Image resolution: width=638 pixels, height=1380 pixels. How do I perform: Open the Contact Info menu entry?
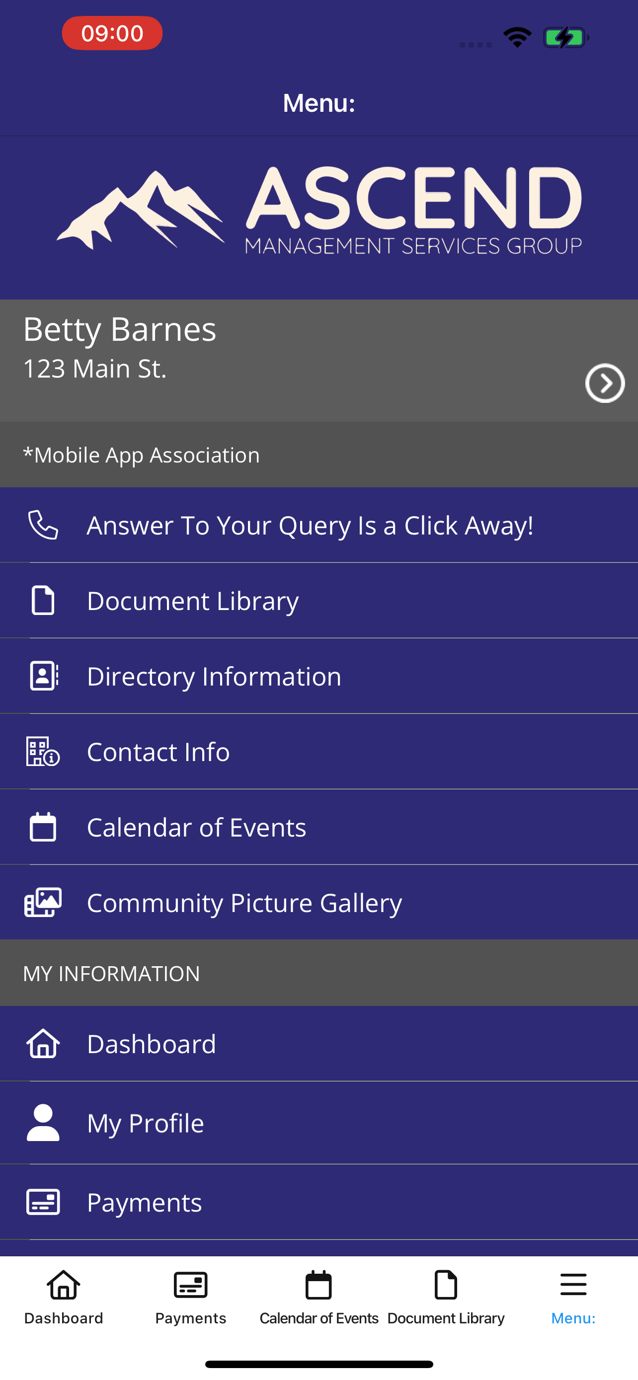[x=319, y=752]
